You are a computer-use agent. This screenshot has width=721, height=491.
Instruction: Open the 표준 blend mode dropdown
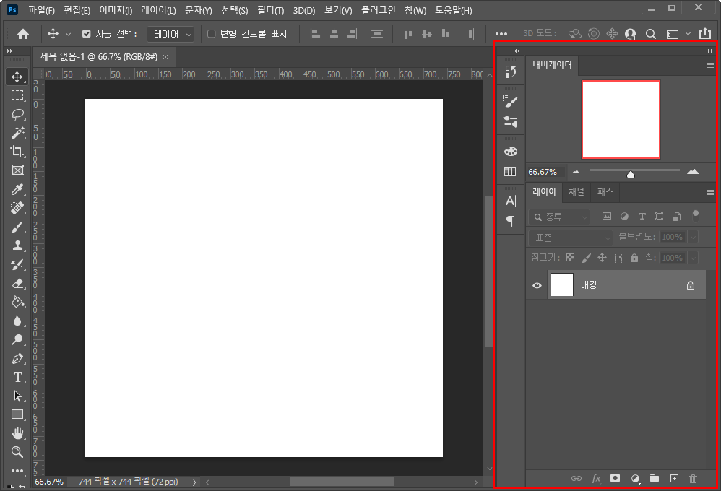pyautogui.click(x=570, y=238)
